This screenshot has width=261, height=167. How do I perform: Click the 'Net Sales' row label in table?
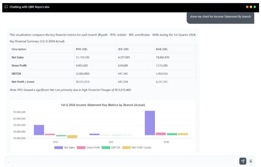tap(18, 57)
